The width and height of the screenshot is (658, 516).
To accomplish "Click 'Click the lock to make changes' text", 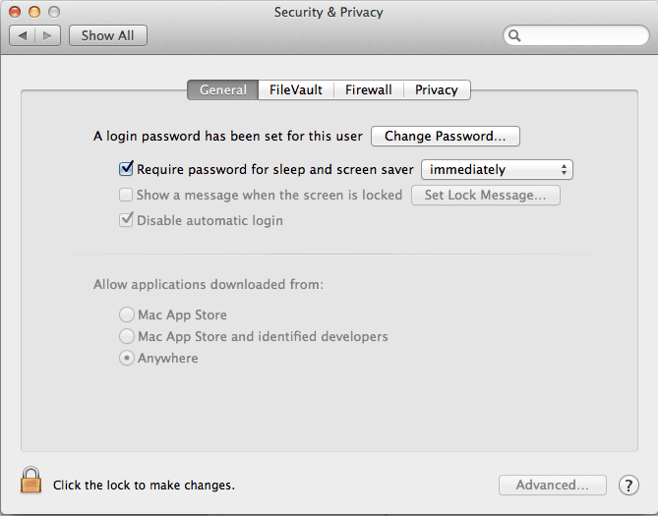I will coord(144,485).
